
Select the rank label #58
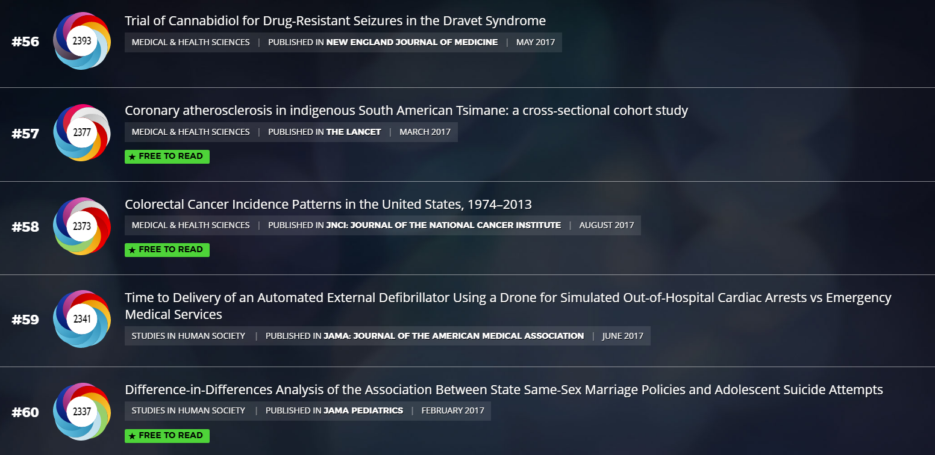click(x=25, y=227)
